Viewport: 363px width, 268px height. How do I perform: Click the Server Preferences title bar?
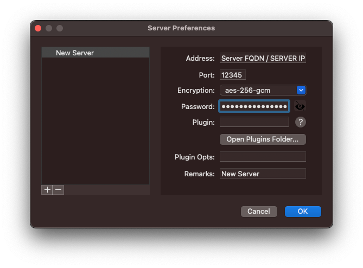(181, 28)
